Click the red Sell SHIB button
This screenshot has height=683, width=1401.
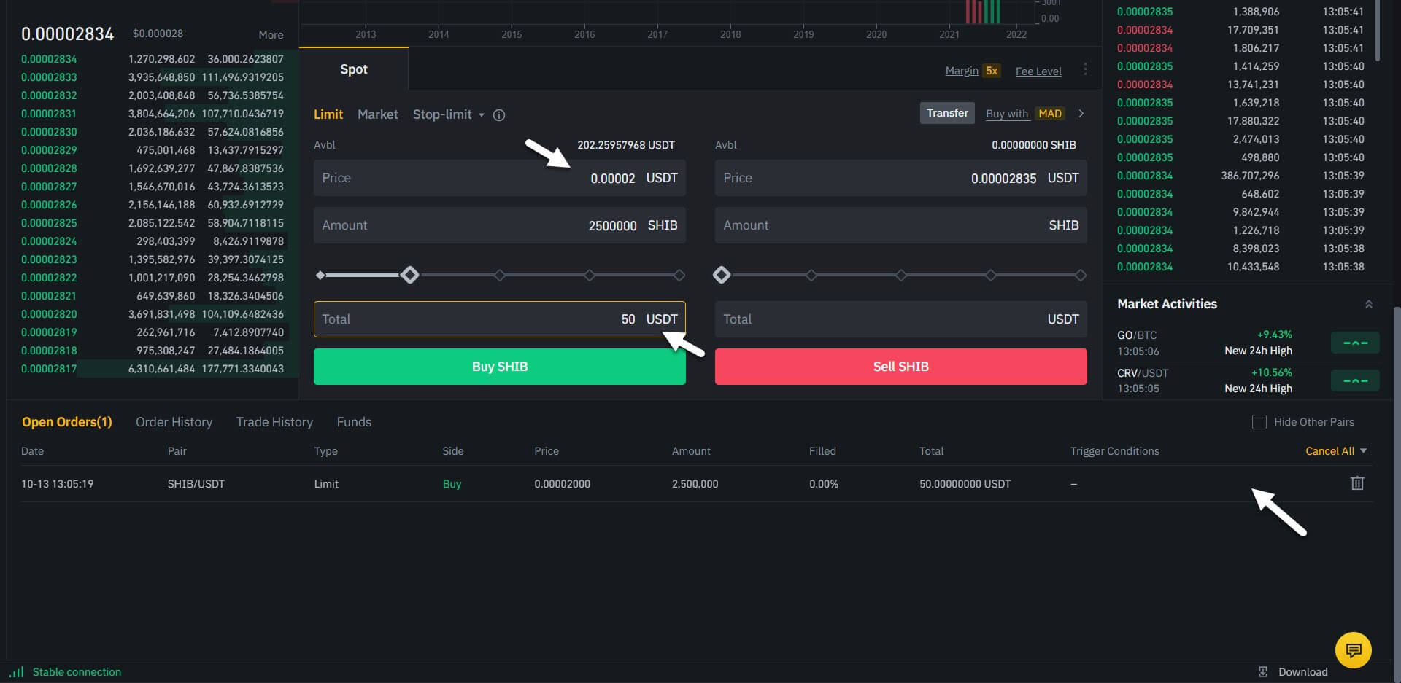(901, 367)
